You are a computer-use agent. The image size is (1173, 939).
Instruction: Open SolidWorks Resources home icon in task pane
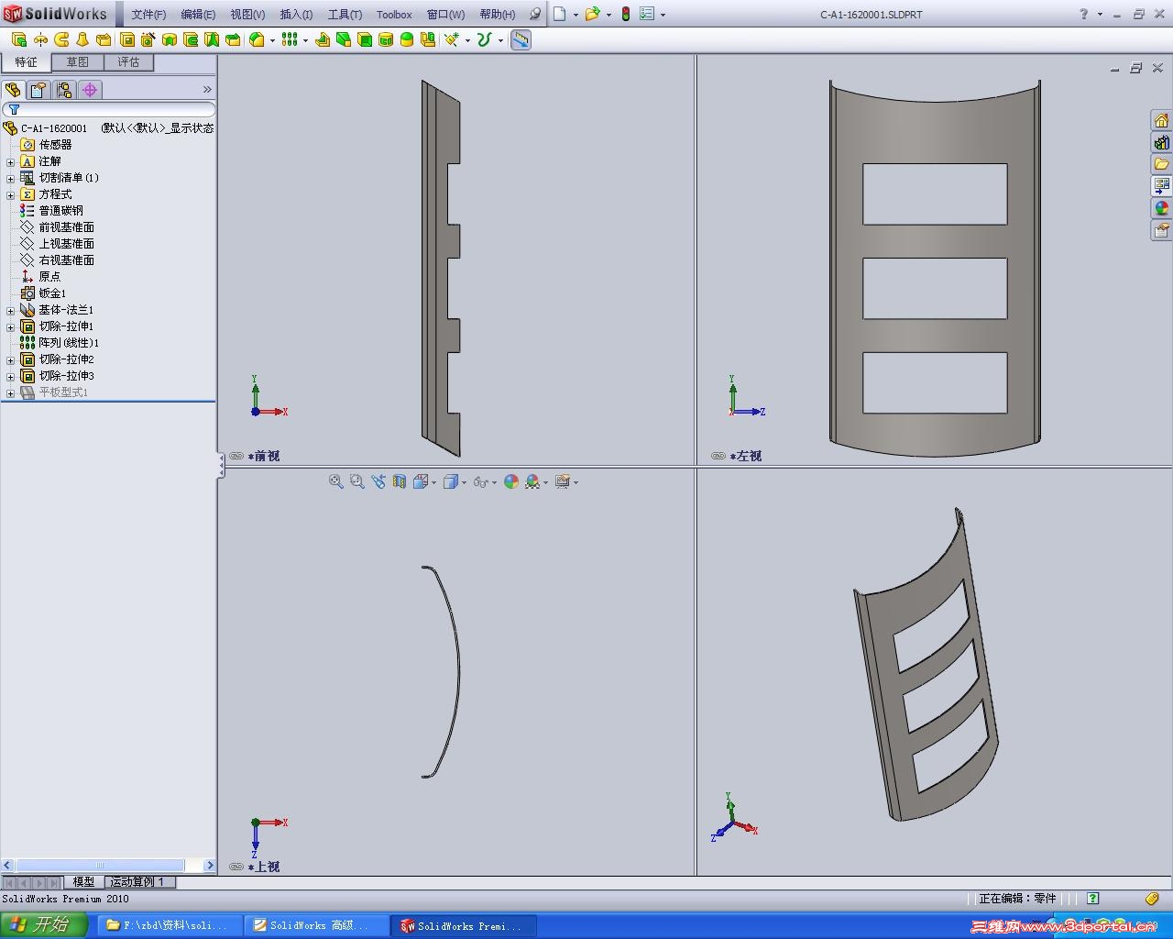(1161, 120)
